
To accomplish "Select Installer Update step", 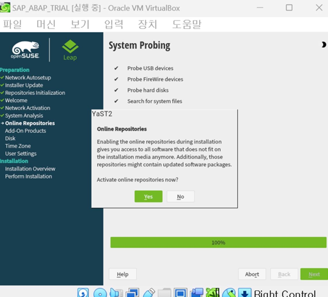I will (x=24, y=85).
